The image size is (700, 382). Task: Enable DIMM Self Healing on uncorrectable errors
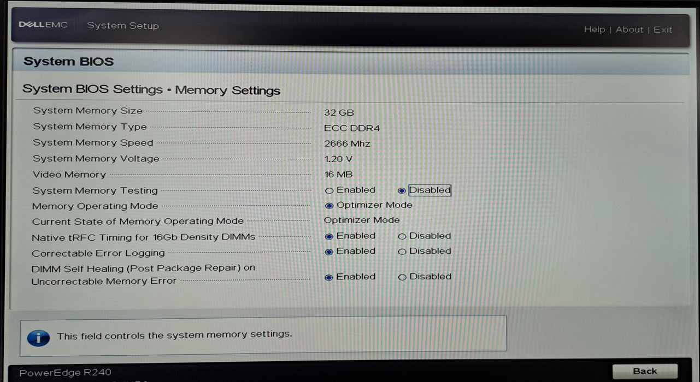328,277
